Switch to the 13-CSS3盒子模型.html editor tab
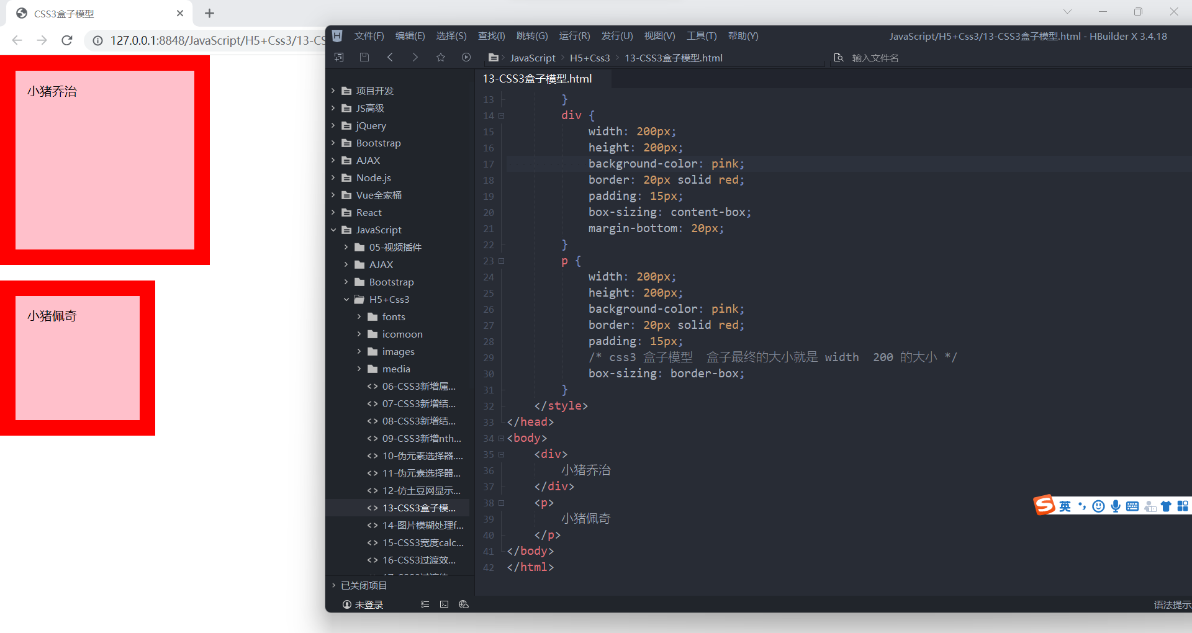The height and width of the screenshot is (633, 1192). (x=538, y=78)
